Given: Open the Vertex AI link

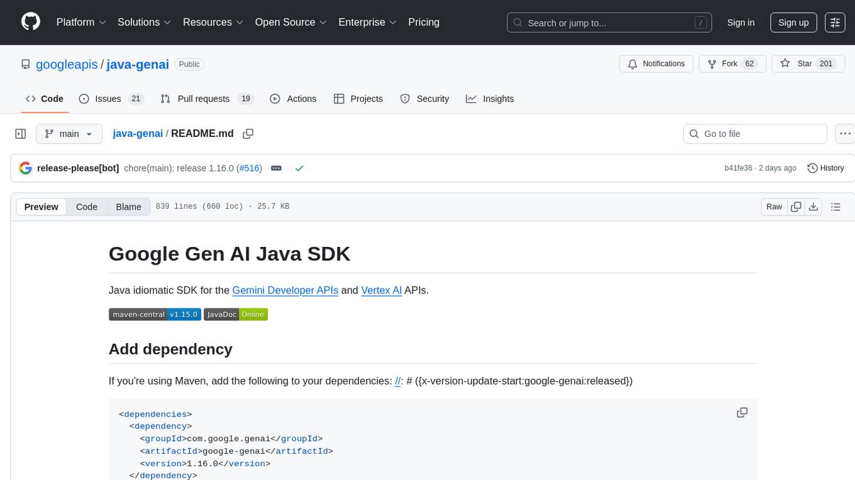Looking at the screenshot, I should (382, 290).
